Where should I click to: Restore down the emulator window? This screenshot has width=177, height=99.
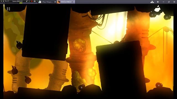(169, 2)
